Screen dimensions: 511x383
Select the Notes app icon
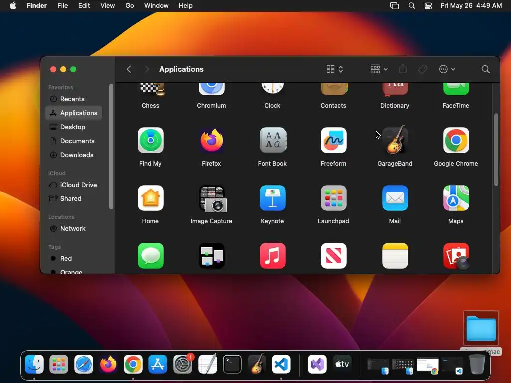point(395,256)
